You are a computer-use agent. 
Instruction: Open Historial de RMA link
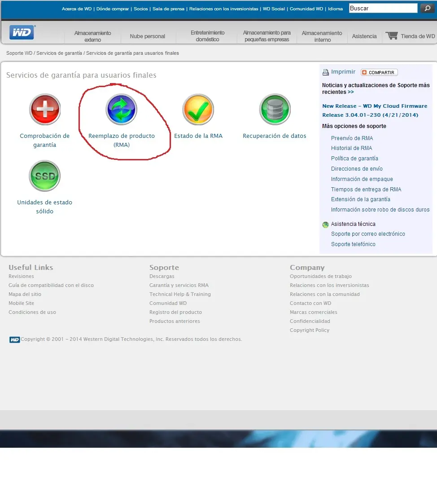[351, 148]
